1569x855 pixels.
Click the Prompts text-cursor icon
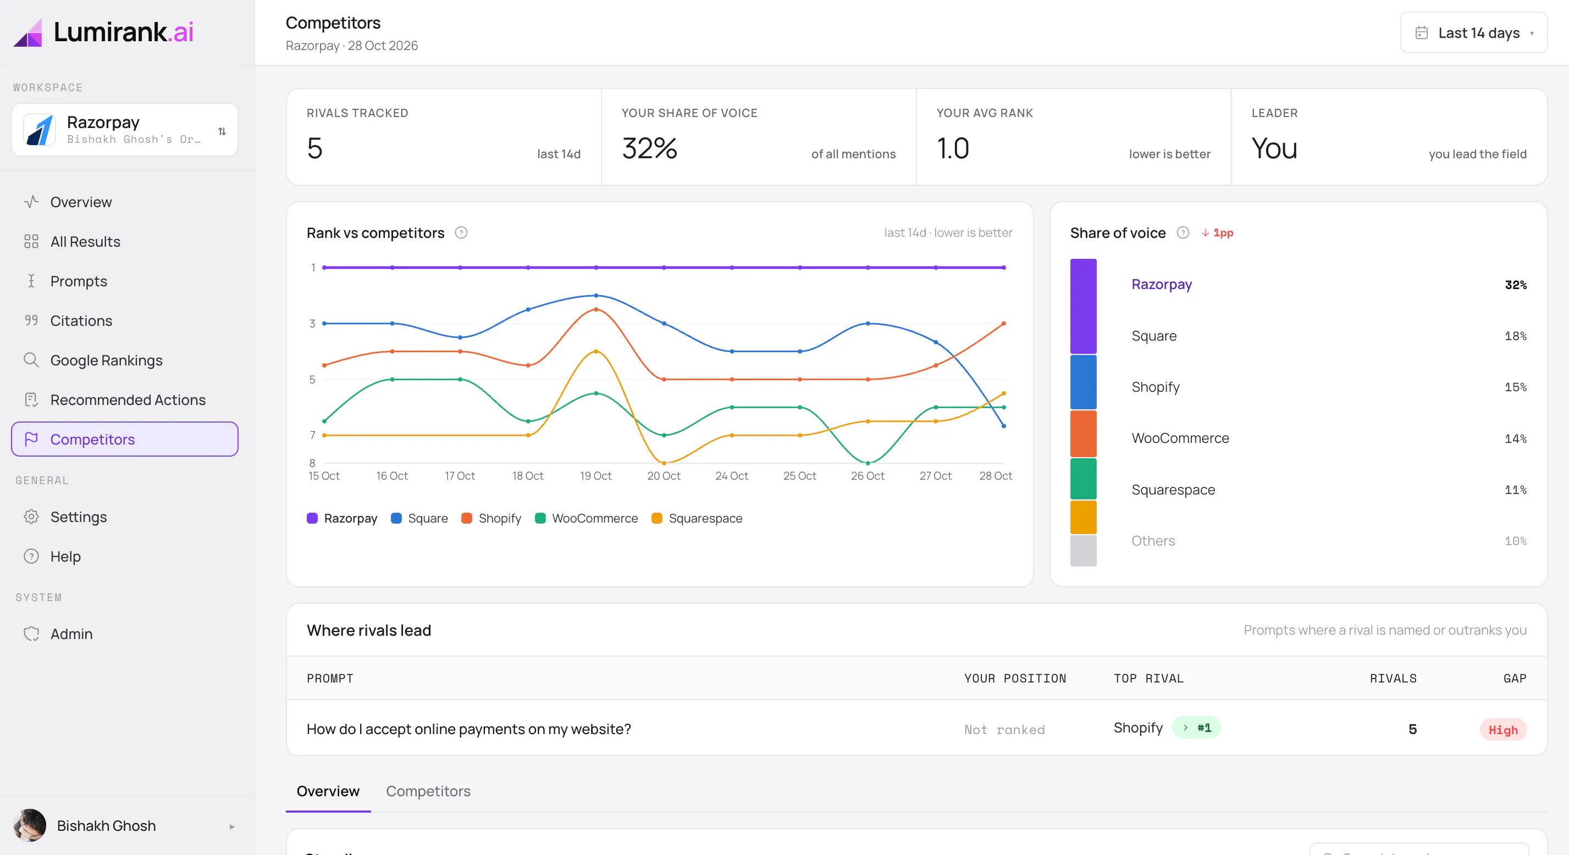31,281
